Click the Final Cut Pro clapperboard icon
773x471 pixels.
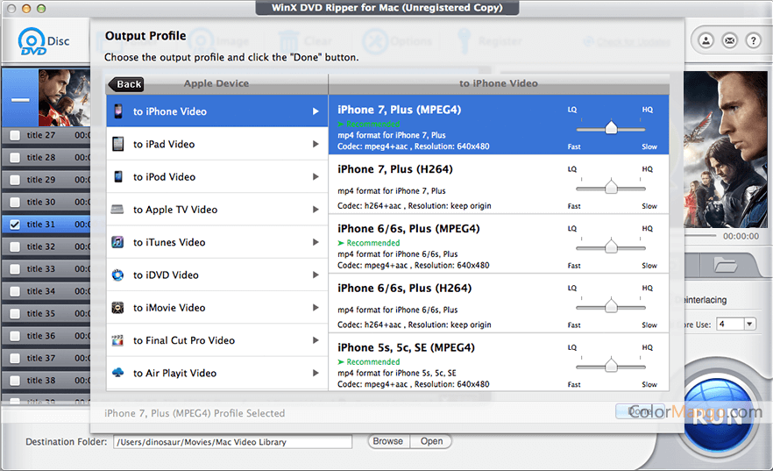tap(117, 340)
